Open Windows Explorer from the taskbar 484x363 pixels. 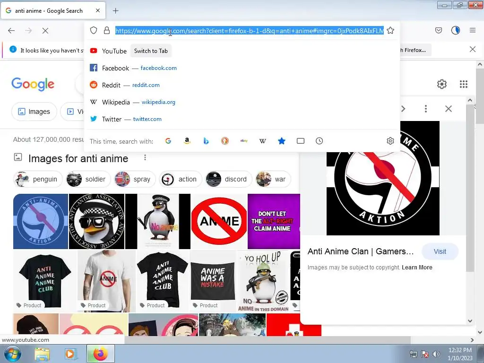(x=42, y=354)
